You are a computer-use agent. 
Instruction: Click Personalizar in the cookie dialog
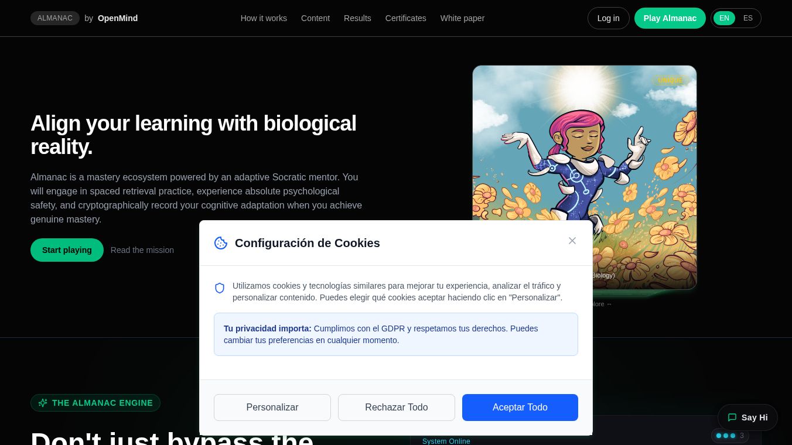272,408
